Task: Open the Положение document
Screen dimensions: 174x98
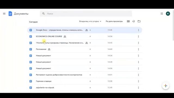Action: [41, 49]
